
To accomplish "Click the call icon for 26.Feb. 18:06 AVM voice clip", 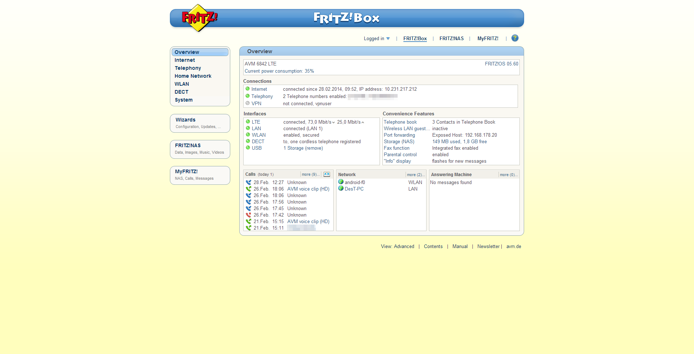I will tap(248, 189).
